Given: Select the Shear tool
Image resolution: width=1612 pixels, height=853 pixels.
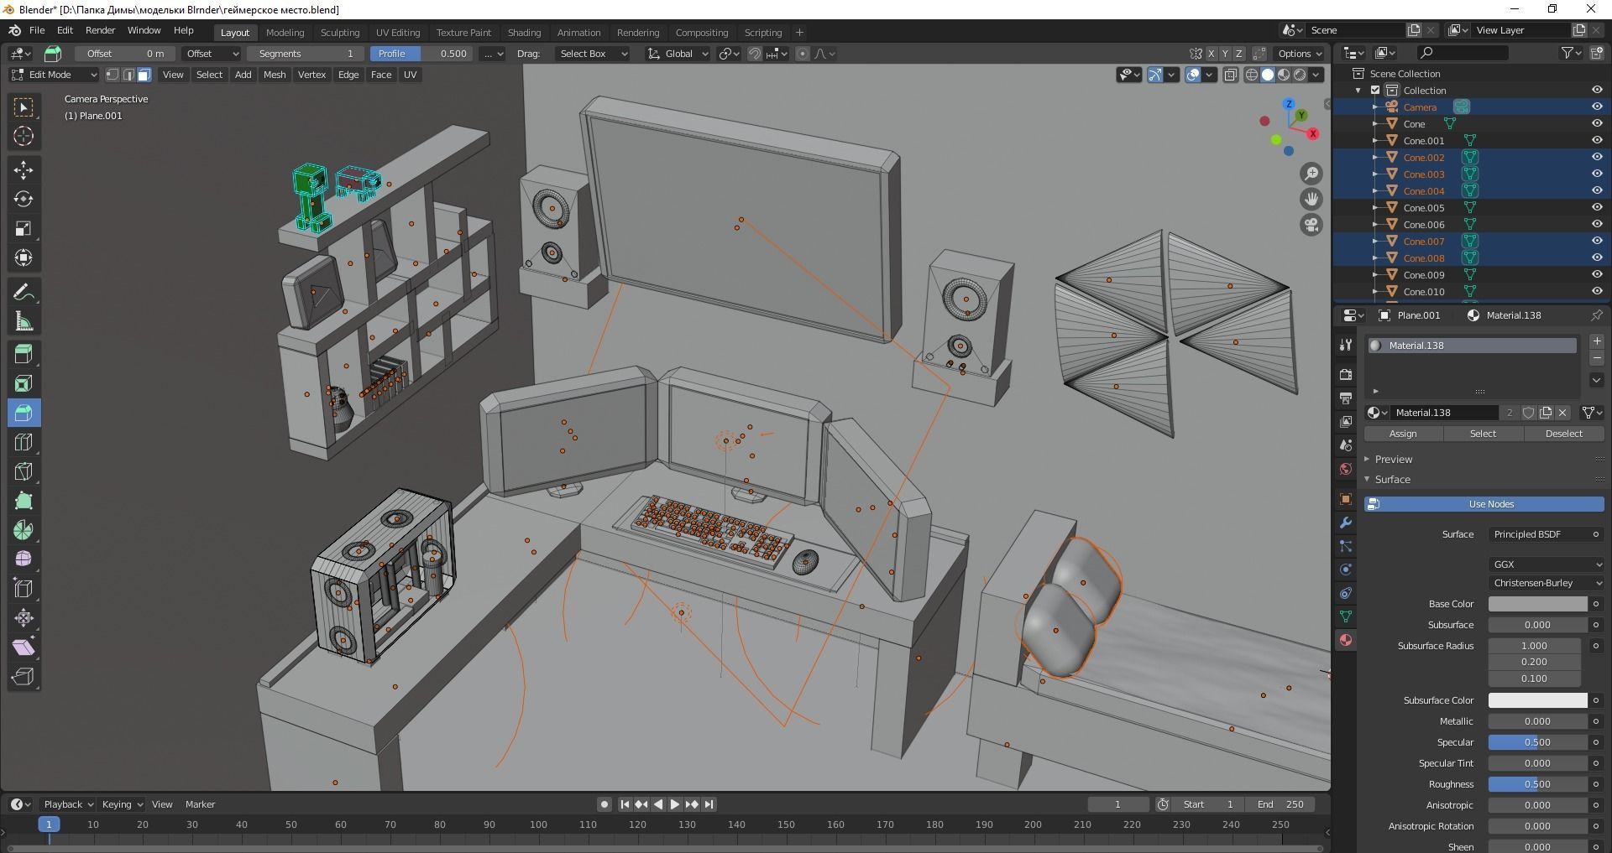Looking at the screenshot, I should pos(24,648).
